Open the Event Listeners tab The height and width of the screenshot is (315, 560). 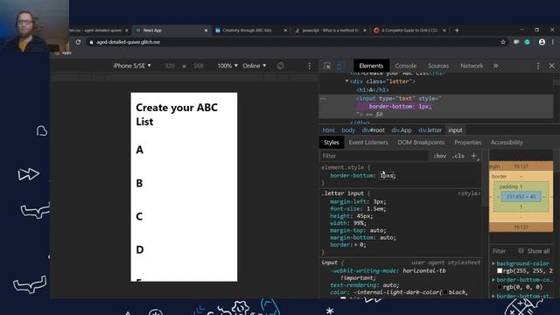pyautogui.click(x=368, y=142)
